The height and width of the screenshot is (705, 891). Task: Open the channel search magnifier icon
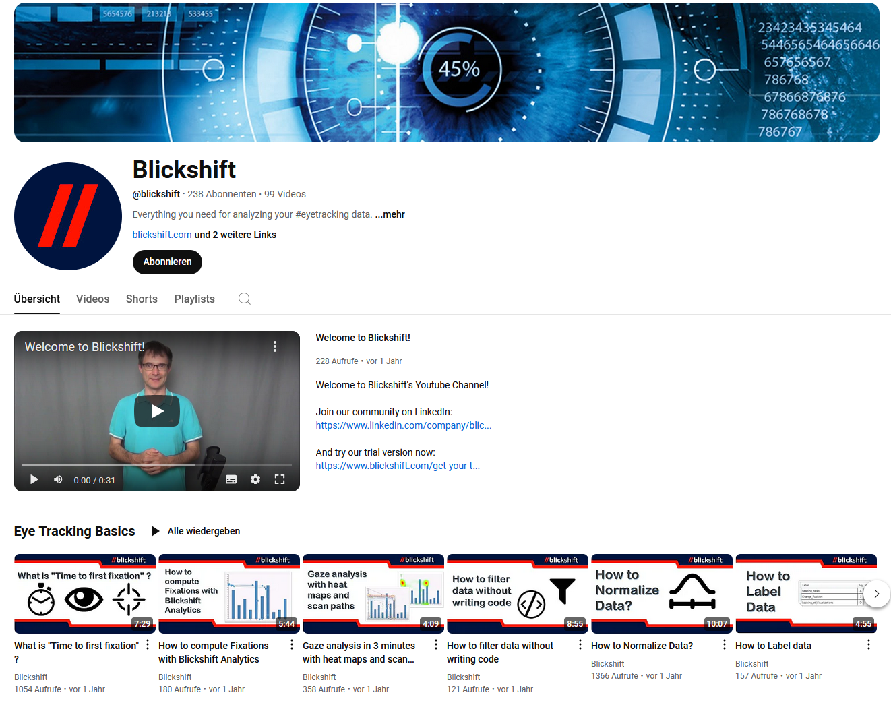(245, 299)
